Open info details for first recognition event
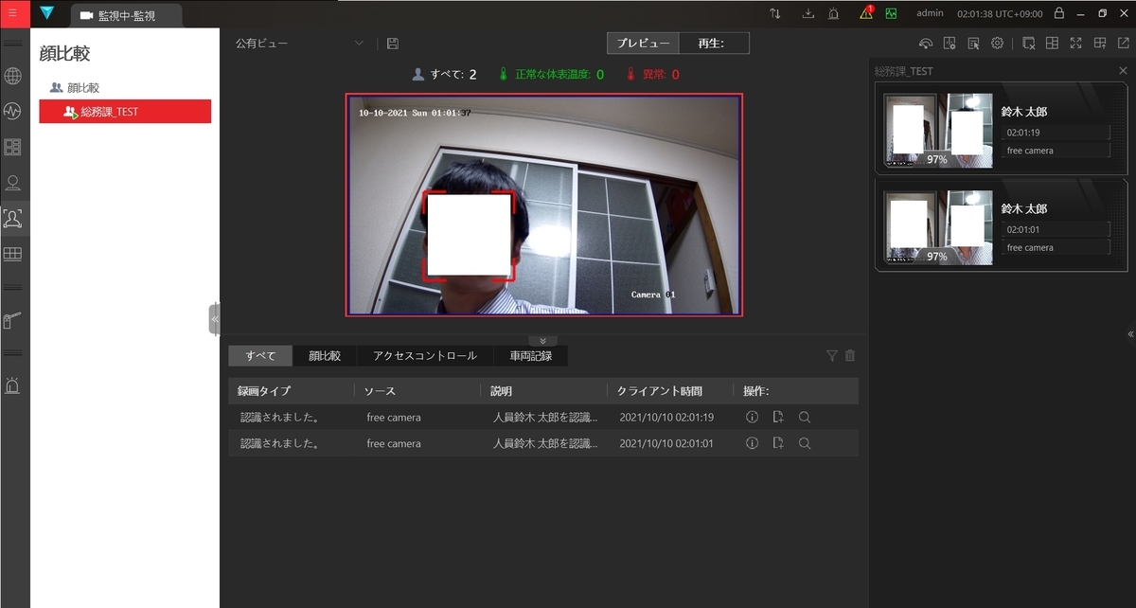This screenshot has width=1136, height=608. point(752,417)
